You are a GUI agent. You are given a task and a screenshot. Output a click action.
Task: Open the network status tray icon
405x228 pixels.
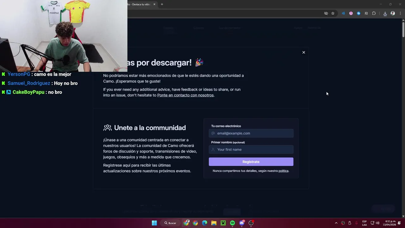[372, 223]
